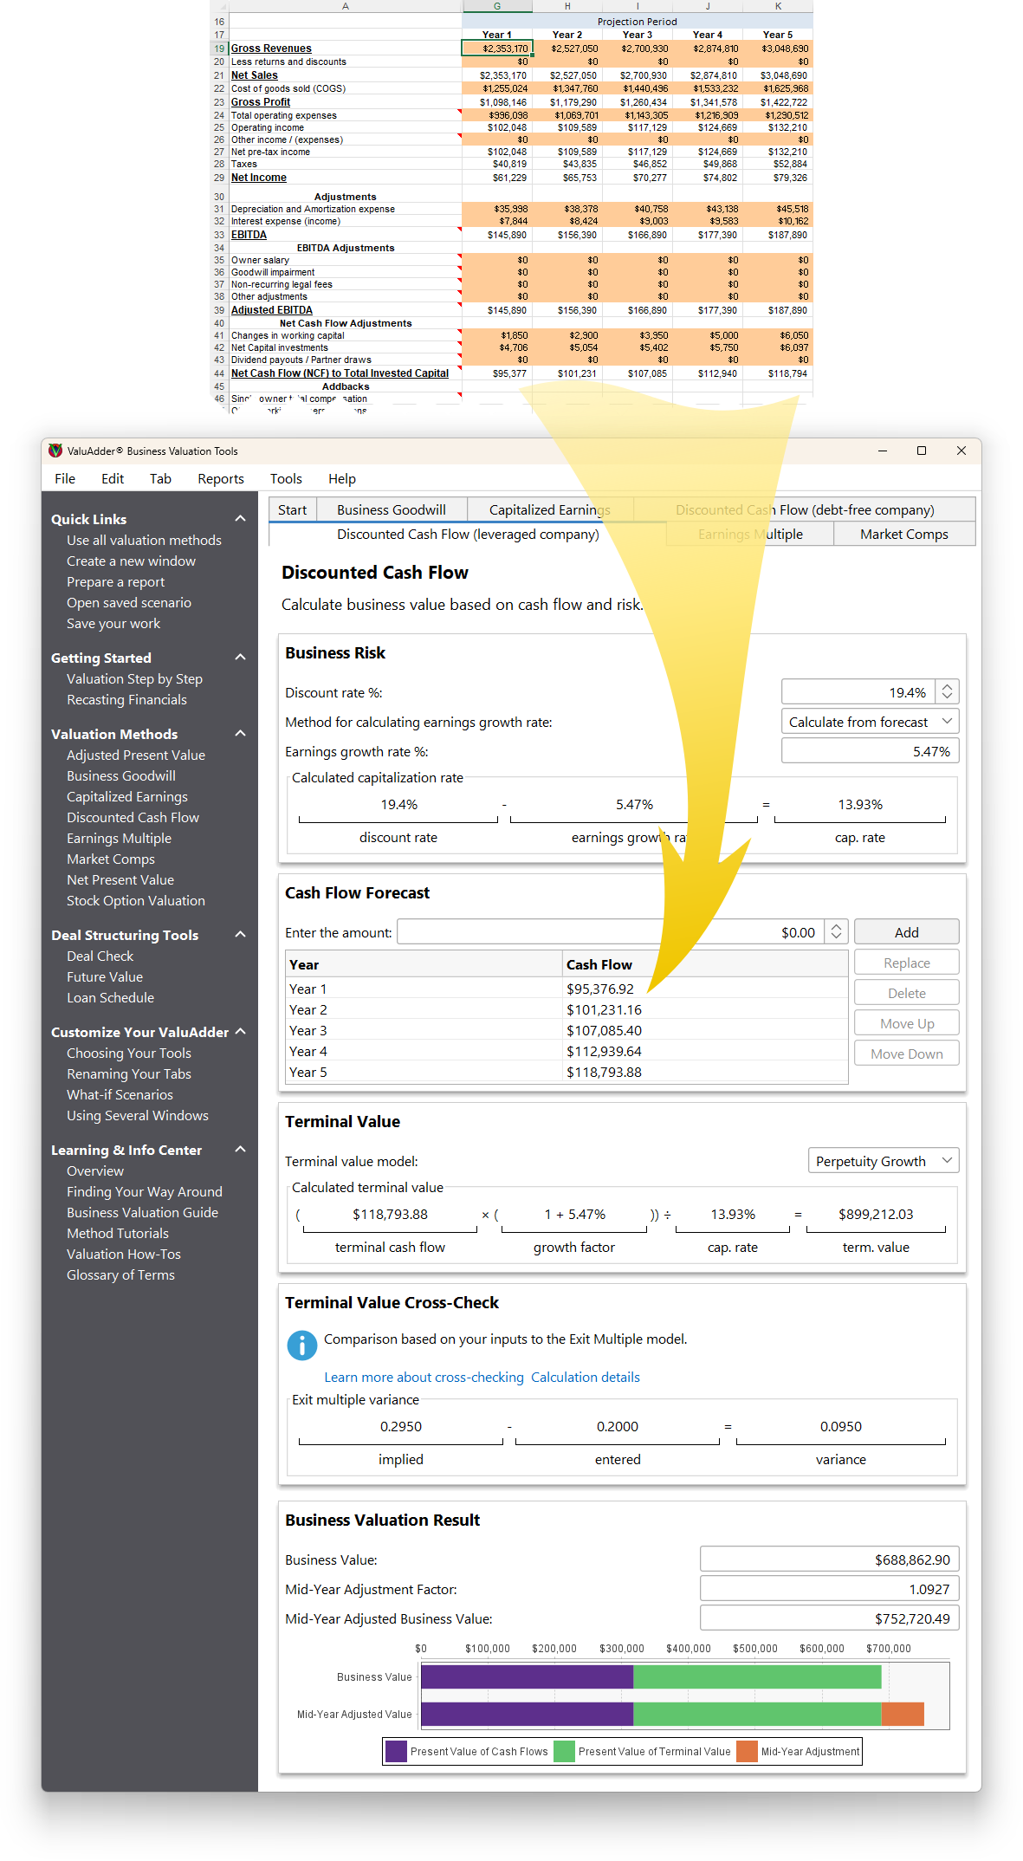
Task: Switch to the Capitalized Earnings tab
Action: pyautogui.click(x=550, y=509)
